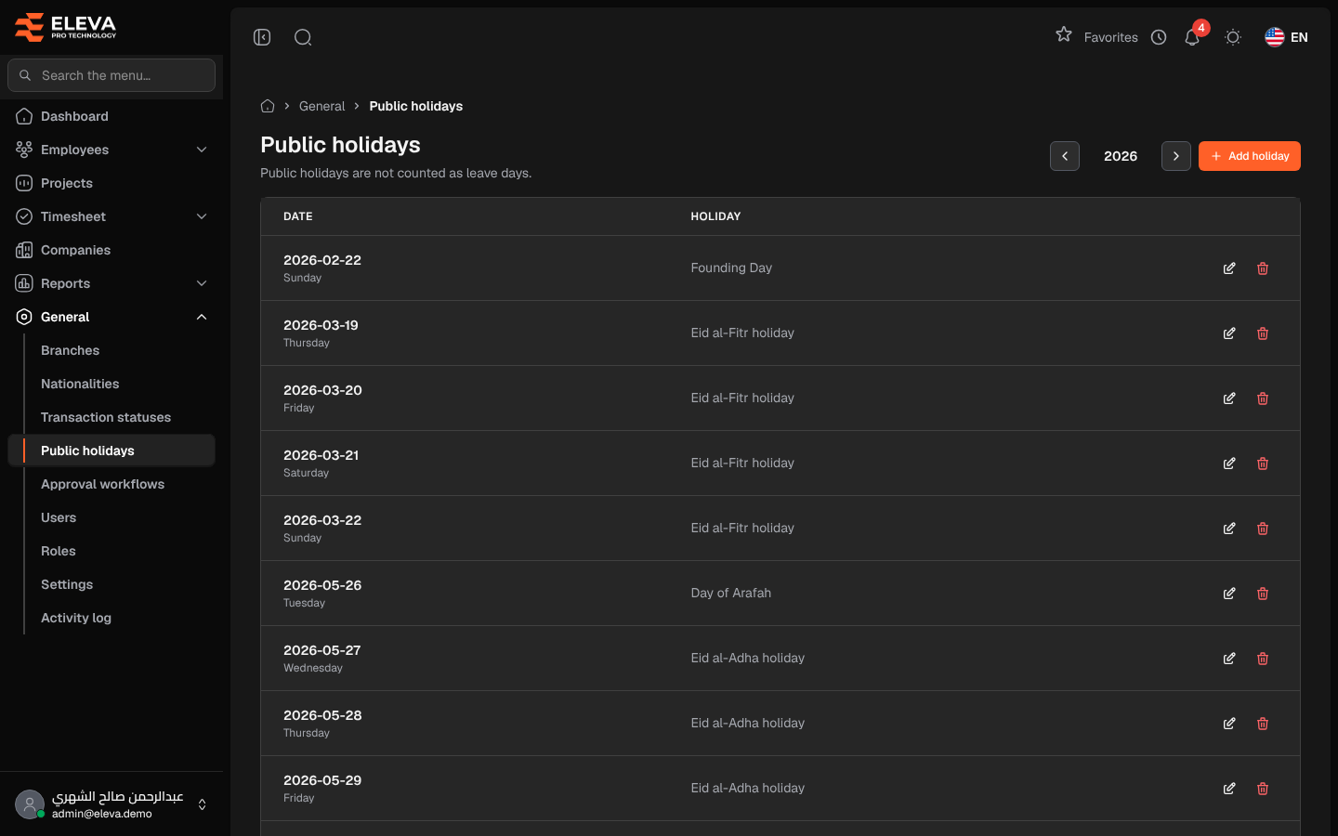
Task: Open Companies menu item
Action: tap(111, 250)
